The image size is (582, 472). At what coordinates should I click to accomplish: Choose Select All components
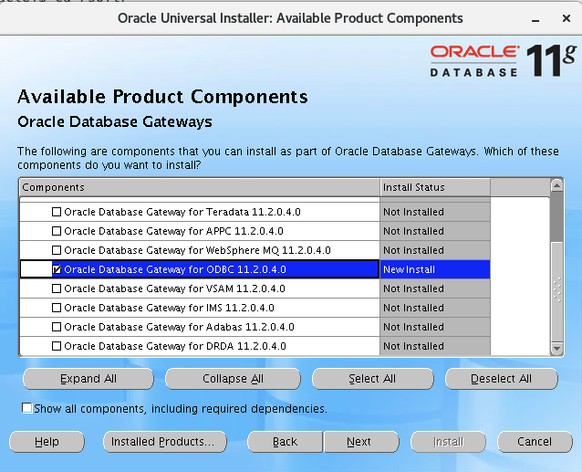373,379
